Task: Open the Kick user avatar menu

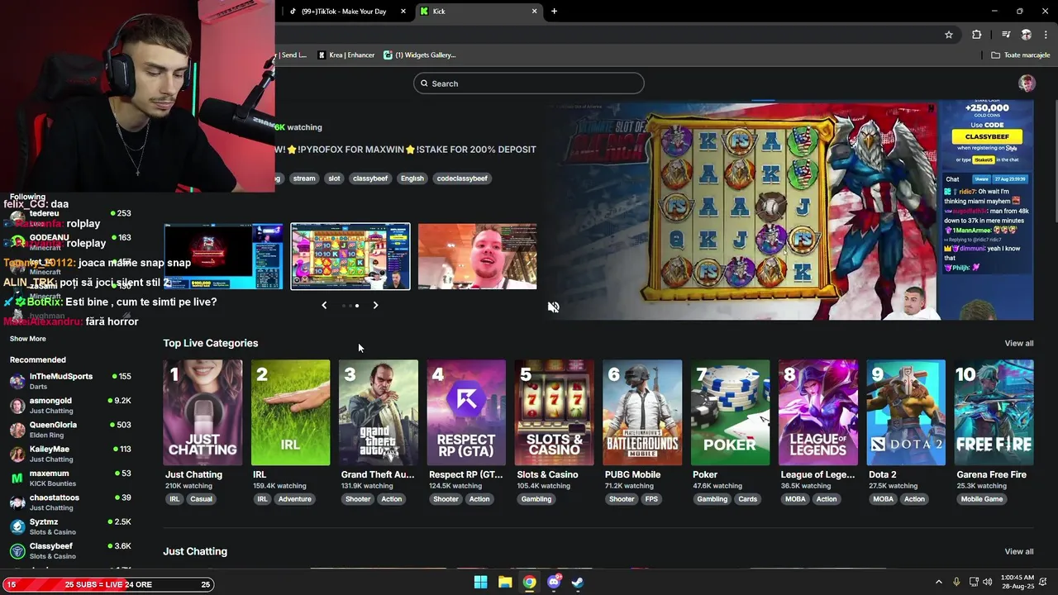Action: click(x=1027, y=83)
